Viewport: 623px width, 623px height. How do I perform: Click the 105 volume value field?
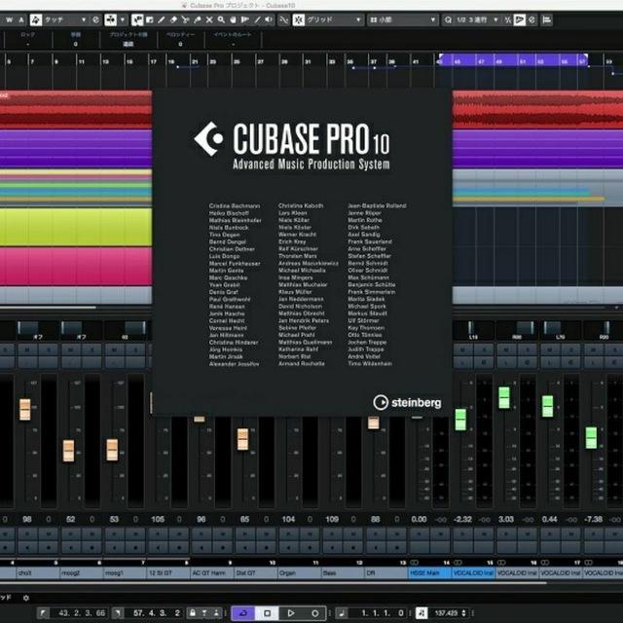158,519
